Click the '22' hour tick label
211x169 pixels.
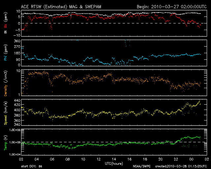coord(176,159)
